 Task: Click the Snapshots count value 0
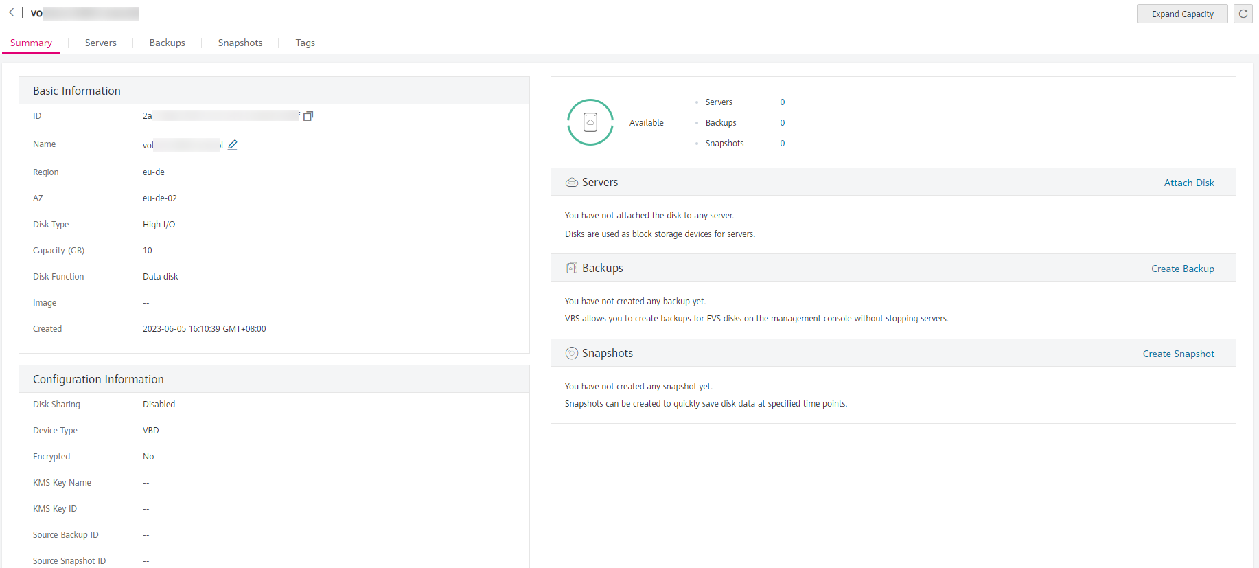pos(783,144)
